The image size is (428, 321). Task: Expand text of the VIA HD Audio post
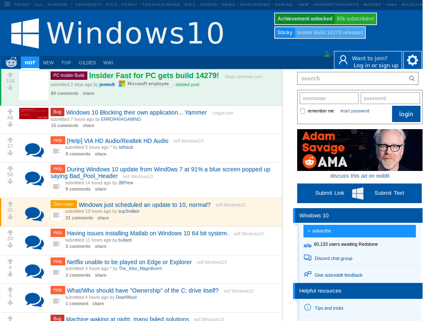click(x=56, y=151)
